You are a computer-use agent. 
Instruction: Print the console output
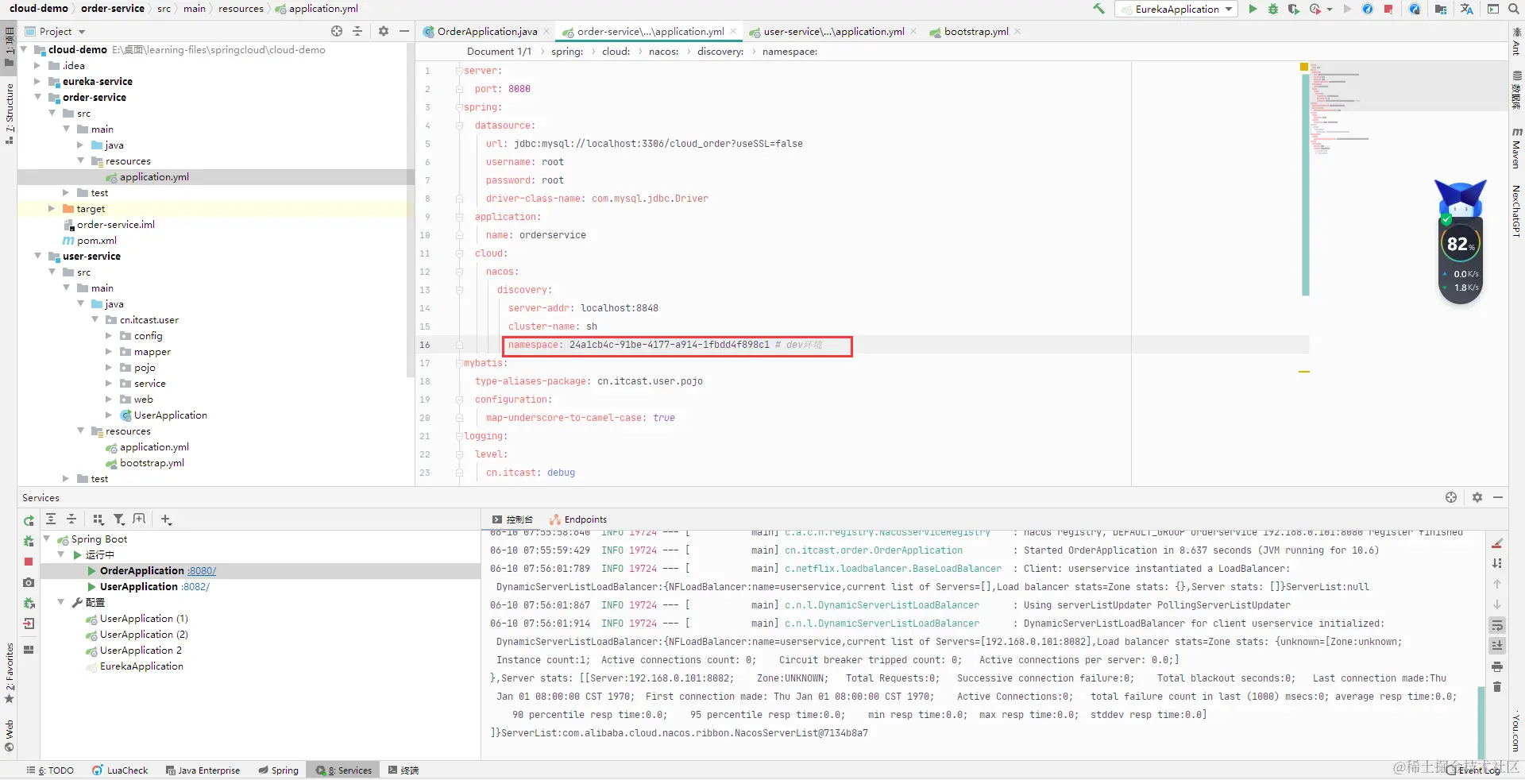(x=1497, y=666)
